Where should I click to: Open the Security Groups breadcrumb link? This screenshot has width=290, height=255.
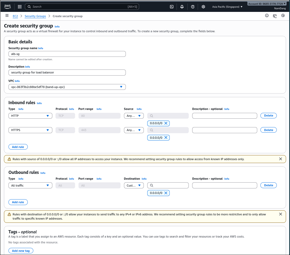(x=35, y=16)
